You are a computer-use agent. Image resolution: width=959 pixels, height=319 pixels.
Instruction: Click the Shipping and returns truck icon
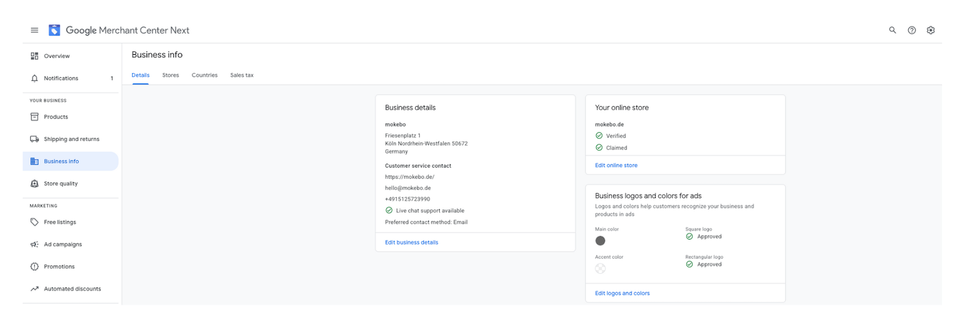tap(34, 139)
